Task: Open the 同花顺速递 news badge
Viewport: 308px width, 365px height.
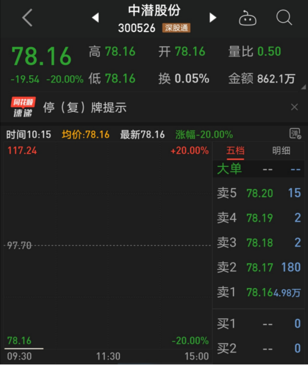Action: pyautogui.click(x=23, y=107)
